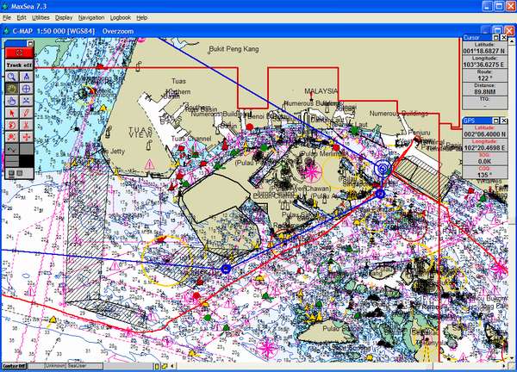Image resolution: width=517 pixels, height=372 pixels.
Task: Open the Utilities menu
Action: pyautogui.click(x=40, y=18)
